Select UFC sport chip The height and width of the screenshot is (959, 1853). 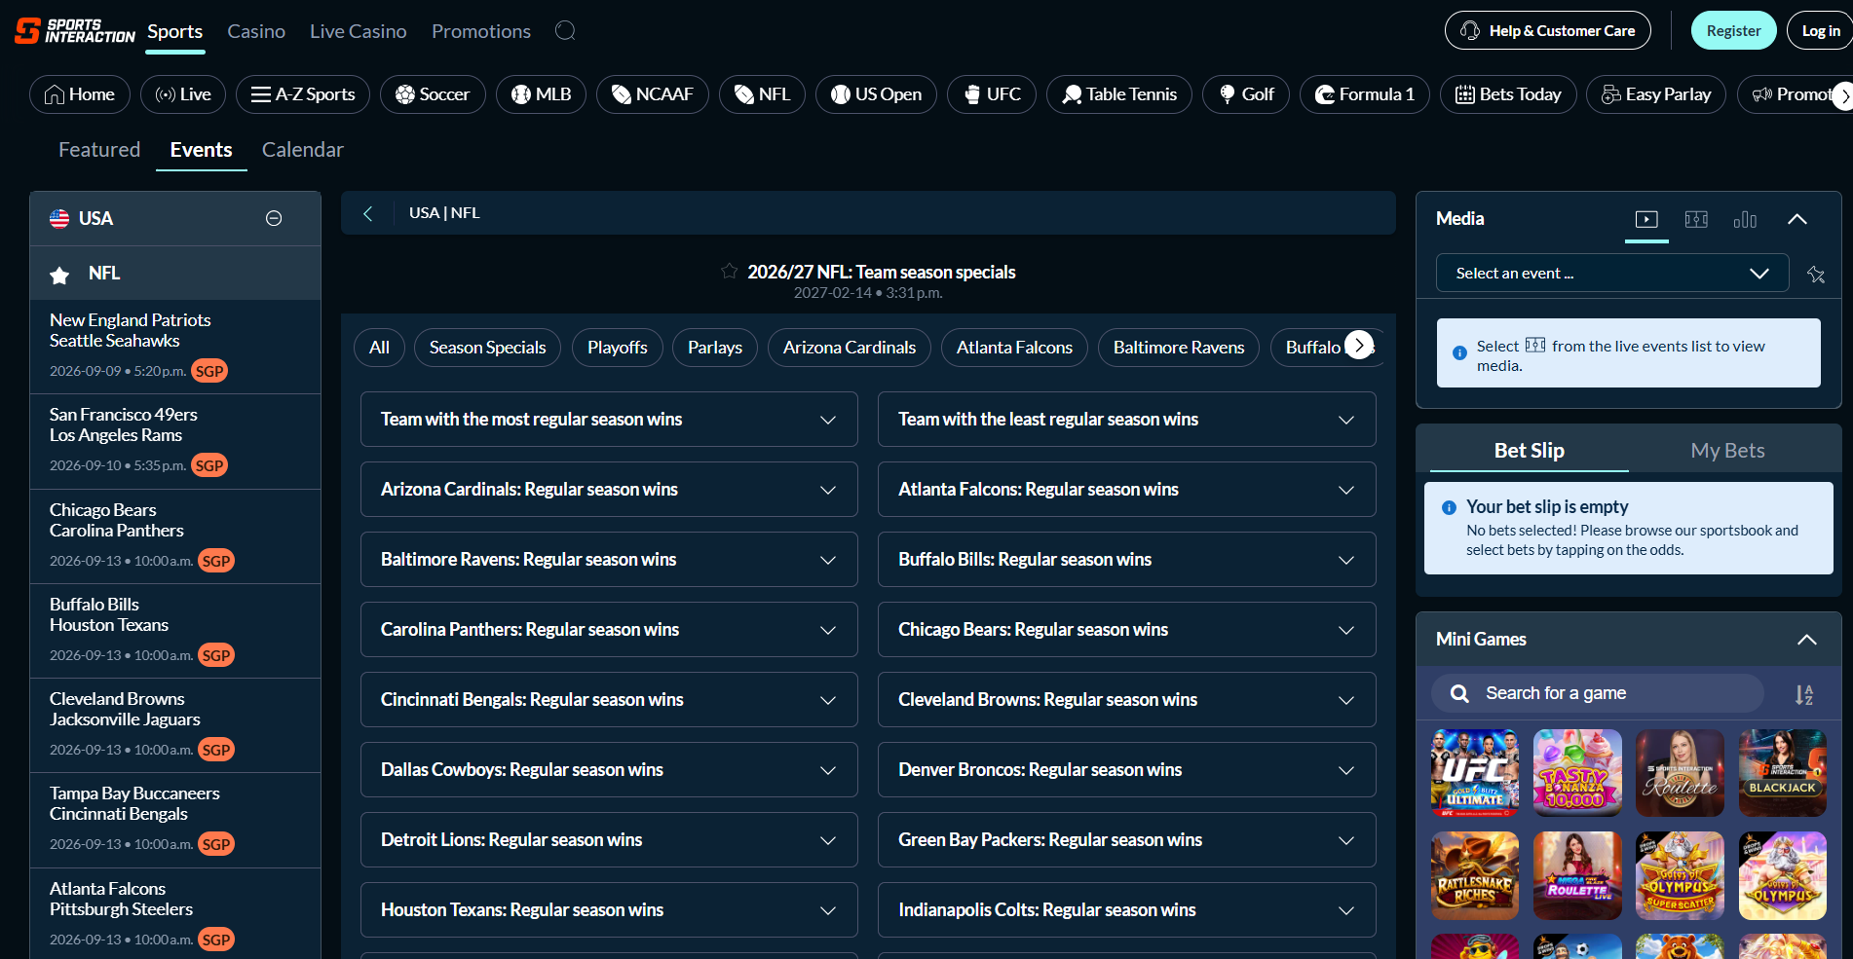(x=992, y=94)
